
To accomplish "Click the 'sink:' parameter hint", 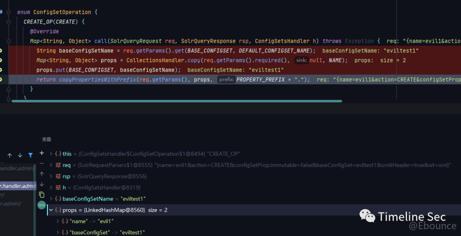I will point(301,60).
